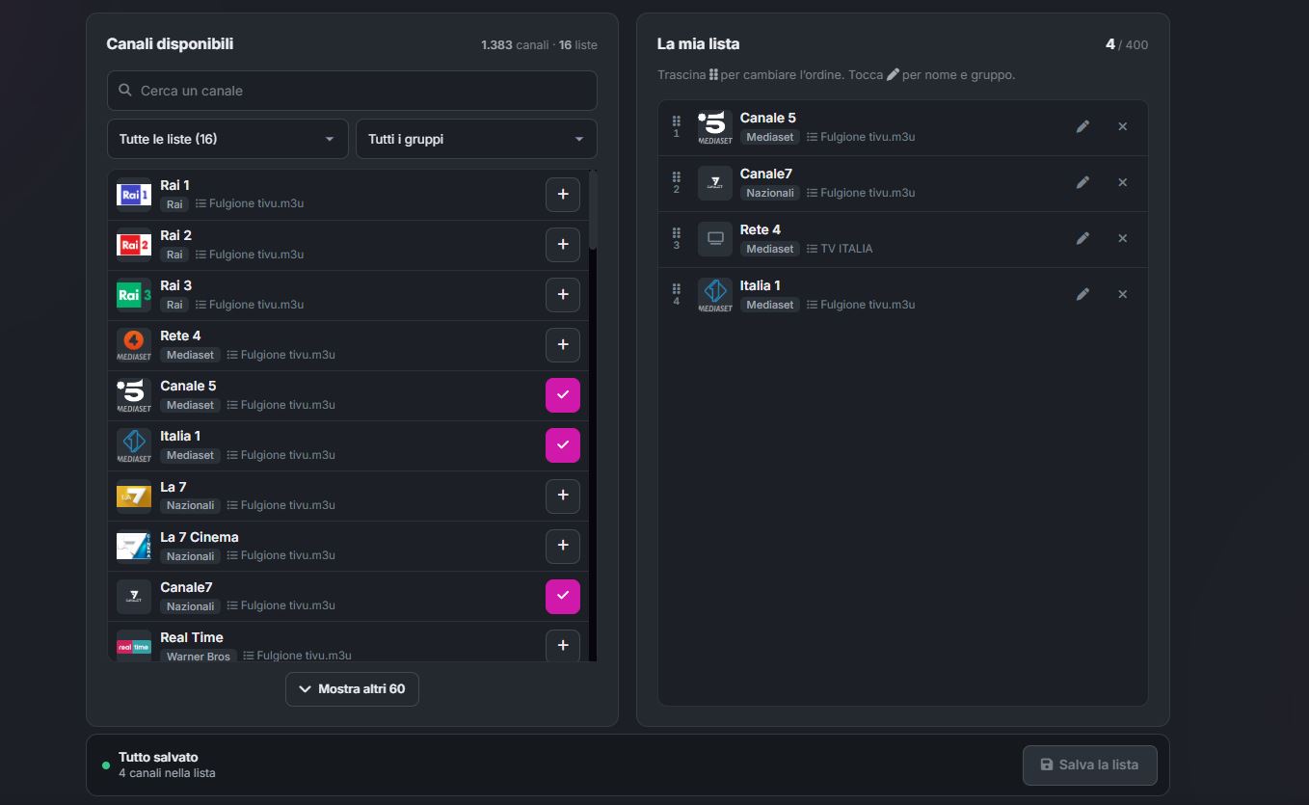This screenshot has width=1309, height=805.
Task: Open the 'Tutti i gruppi' dropdown
Action: pyautogui.click(x=476, y=139)
